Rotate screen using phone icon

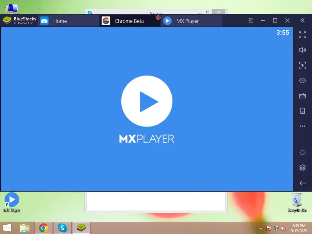(x=303, y=111)
